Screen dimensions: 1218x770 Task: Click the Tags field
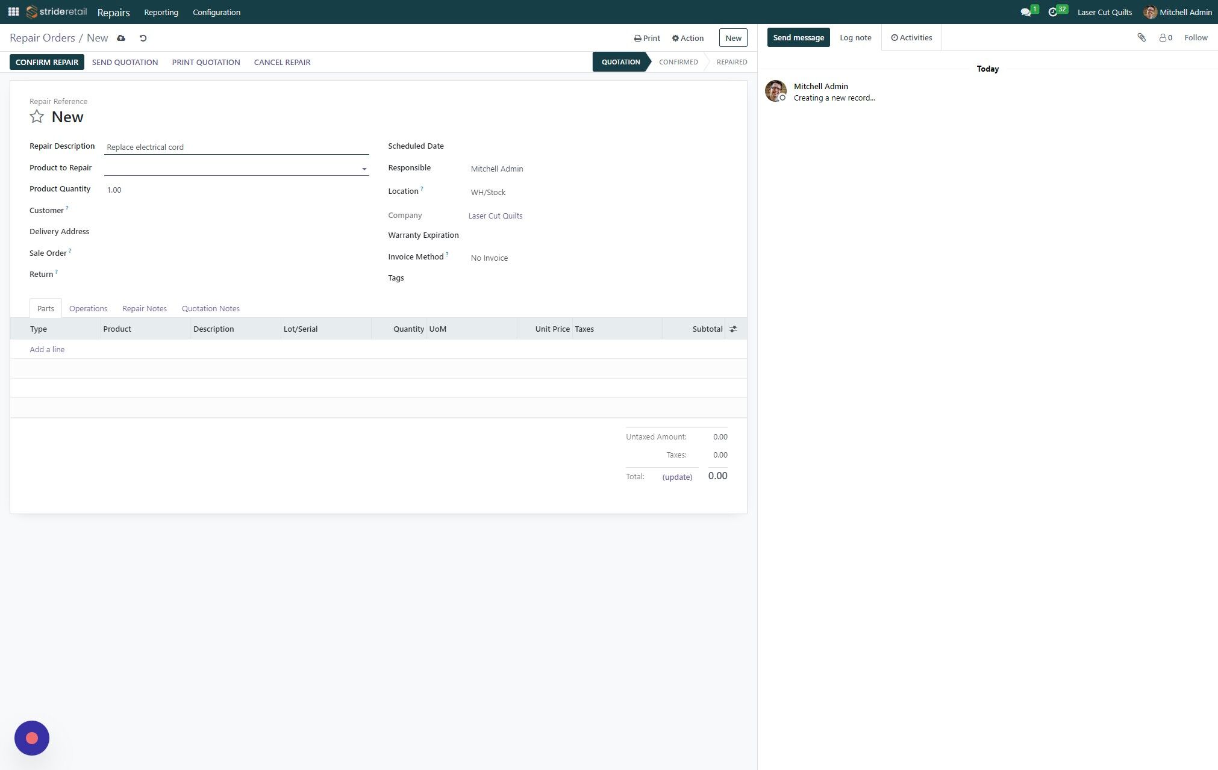click(x=598, y=278)
